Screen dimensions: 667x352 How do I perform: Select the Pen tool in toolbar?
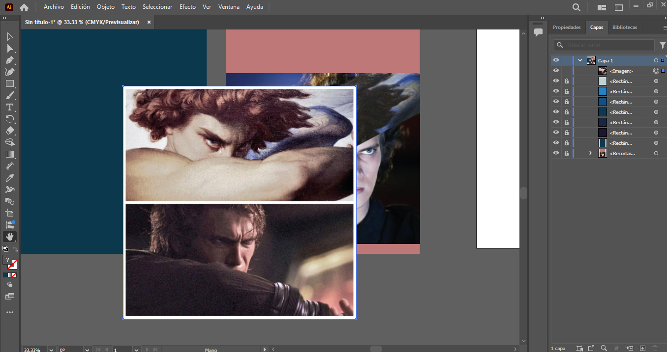click(x=9, y=60)
